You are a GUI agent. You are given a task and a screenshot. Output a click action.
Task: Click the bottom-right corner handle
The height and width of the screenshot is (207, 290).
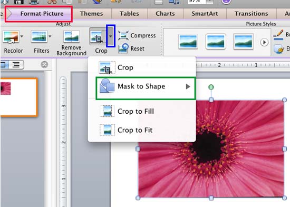point(284,198)
